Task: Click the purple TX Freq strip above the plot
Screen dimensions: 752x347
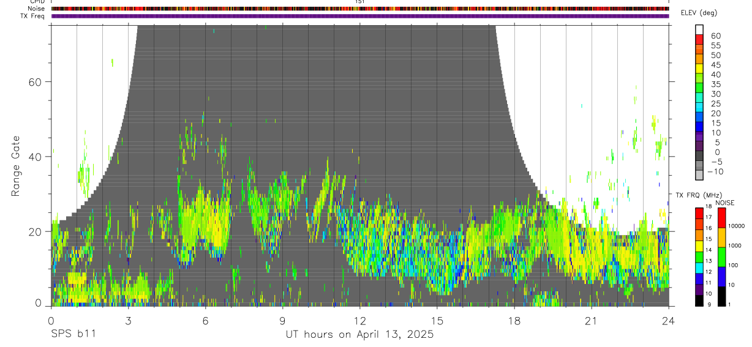Action: tap(360, 16)
